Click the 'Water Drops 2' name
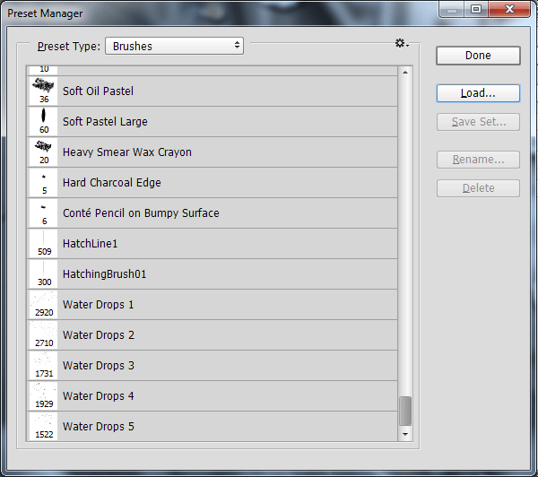Image resolution: width=538 pixels, height=477 pixels. coord(99,335)
